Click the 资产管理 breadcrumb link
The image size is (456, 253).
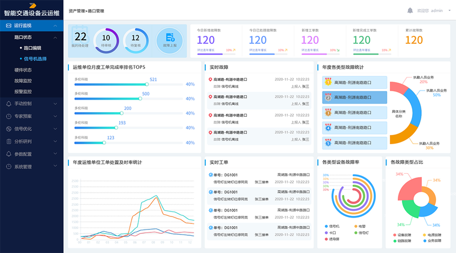[76, 10]
